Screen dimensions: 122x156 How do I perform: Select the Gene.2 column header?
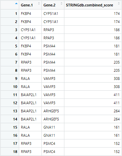[x=49, y=5]
